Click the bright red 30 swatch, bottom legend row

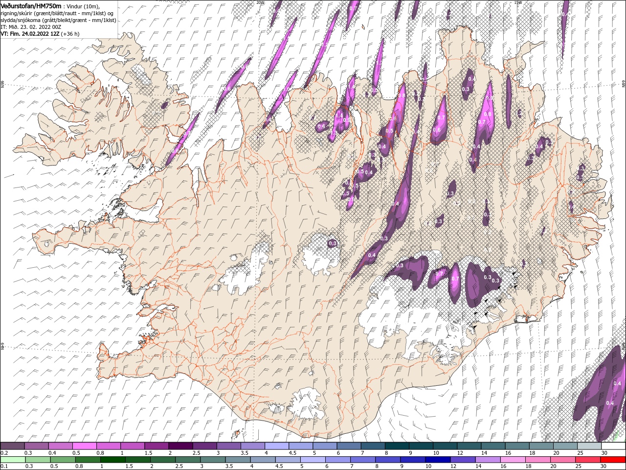(x=612, y=459)
